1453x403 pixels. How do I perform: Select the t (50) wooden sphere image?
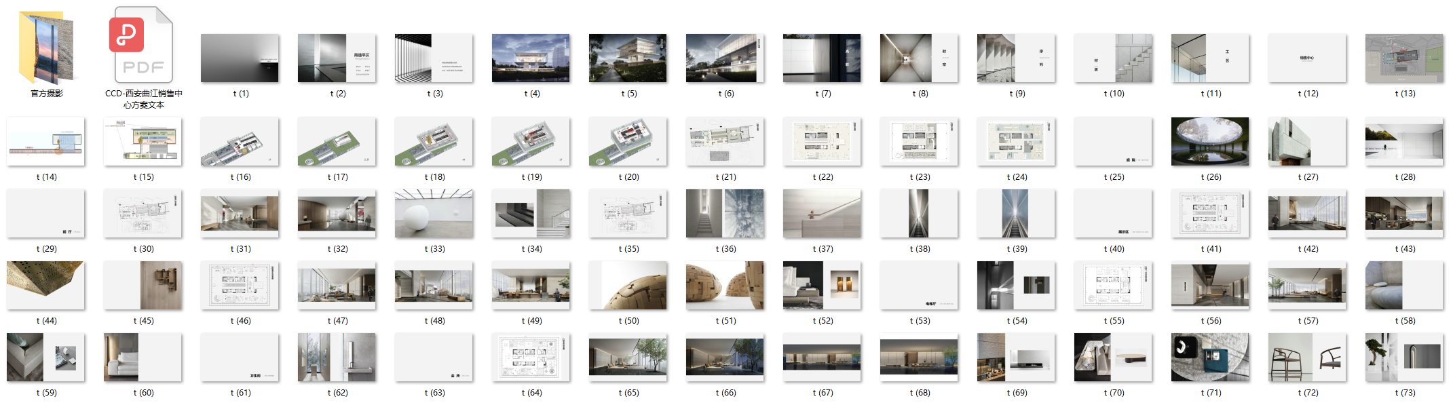[628, 286]
